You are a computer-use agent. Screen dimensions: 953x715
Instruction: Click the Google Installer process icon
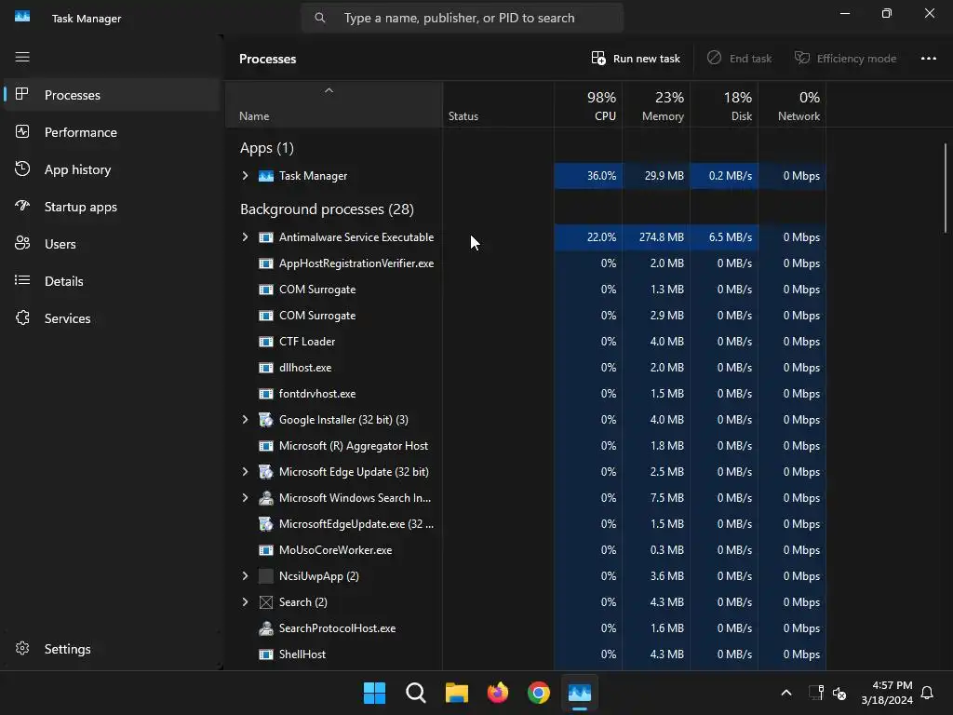[x=265, y=420]
